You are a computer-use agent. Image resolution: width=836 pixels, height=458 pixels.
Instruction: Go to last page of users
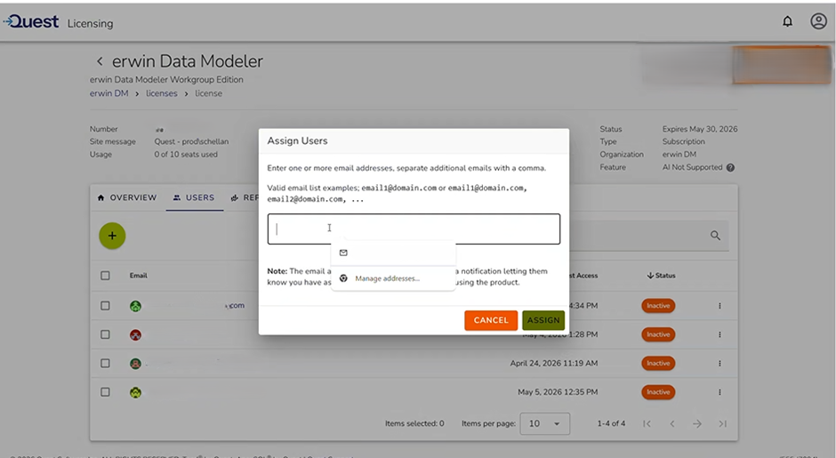722,424
